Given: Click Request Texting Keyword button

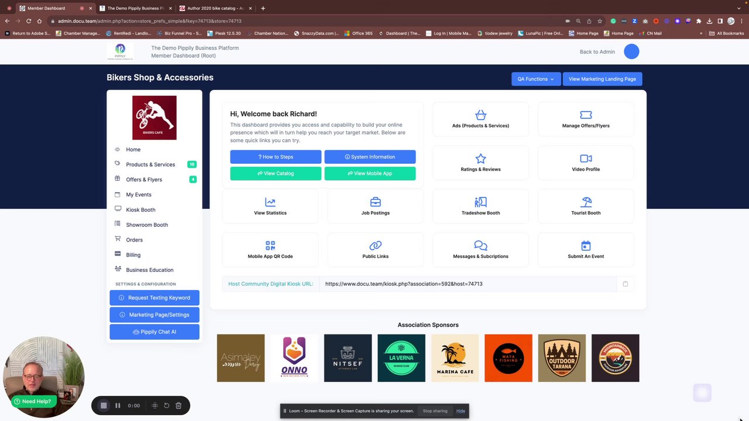Looking at the screenshot, I should (x=154, y=298).
